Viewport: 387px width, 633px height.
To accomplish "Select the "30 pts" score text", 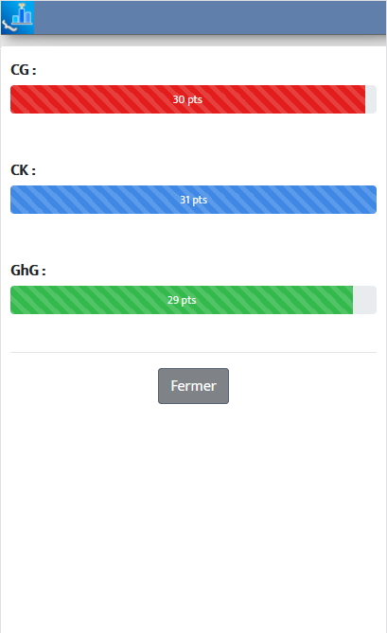I will point(187,99).
